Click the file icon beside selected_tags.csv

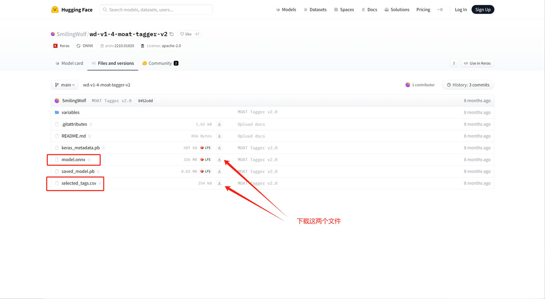pos(57,183)
